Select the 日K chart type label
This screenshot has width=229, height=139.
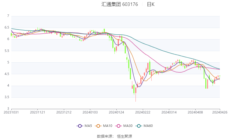coord(151,4)
